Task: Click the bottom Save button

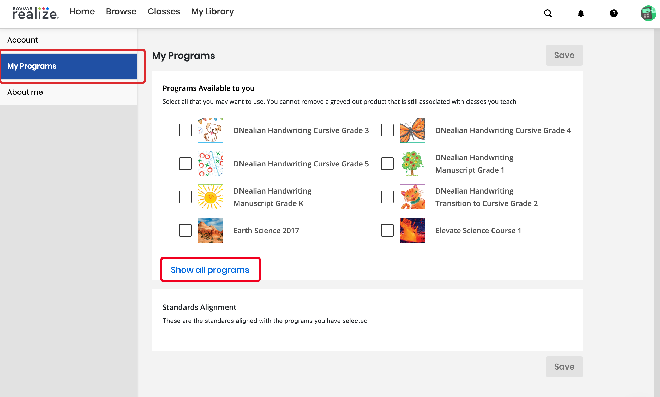Action: [x=564, y=366]
